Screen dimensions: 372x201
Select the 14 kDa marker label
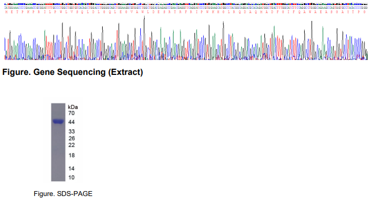click(71, 169)
